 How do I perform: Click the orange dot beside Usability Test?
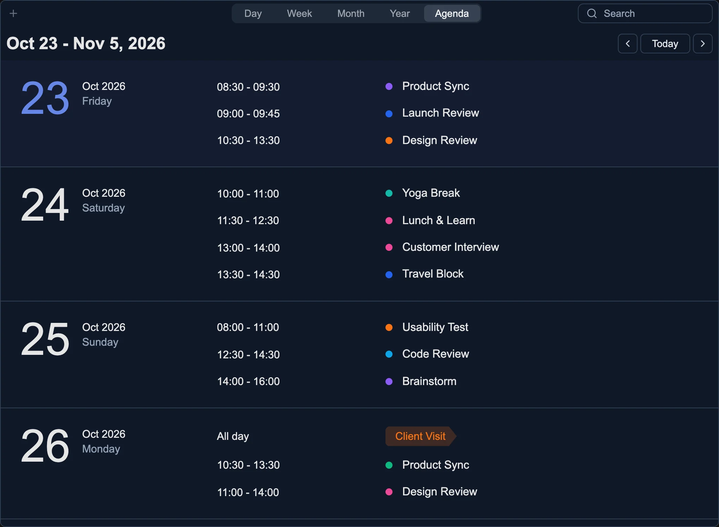pyautogui.click(x=389, y=327)
